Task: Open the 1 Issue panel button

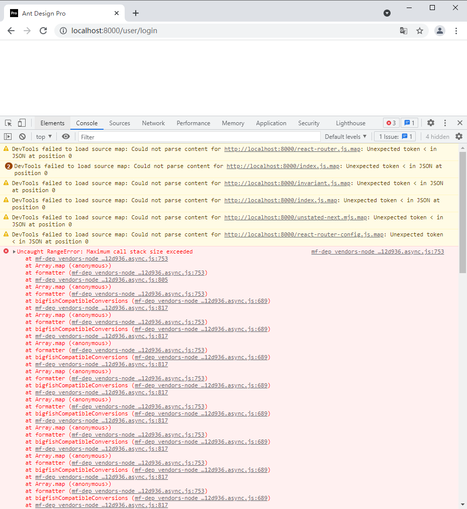Action: pyautogui.click(x=395, y=136)
